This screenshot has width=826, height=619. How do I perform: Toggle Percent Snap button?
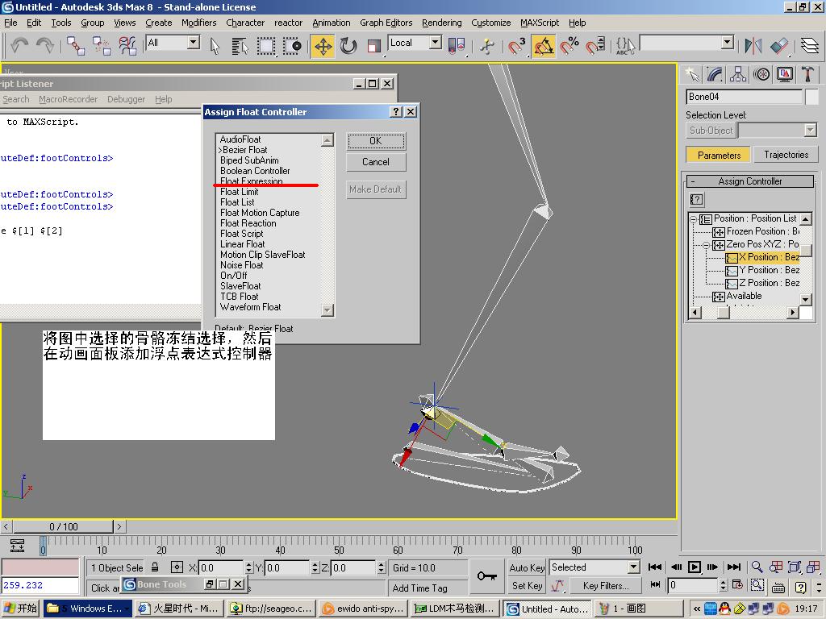point(569,46)
